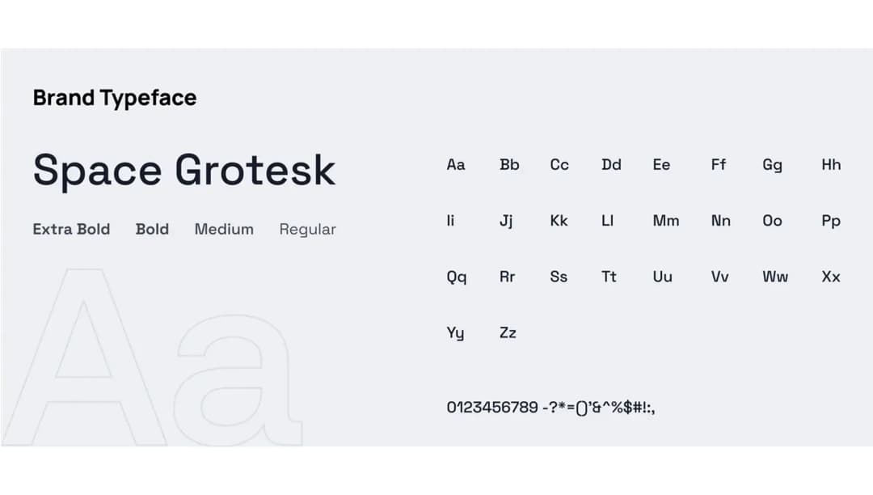Click the Bb glyph sample

pyautogui.click(x=509, y=165)
